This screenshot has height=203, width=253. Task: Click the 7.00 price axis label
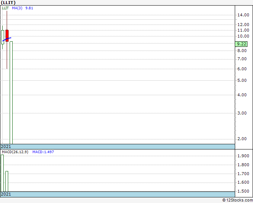[242, 59]
